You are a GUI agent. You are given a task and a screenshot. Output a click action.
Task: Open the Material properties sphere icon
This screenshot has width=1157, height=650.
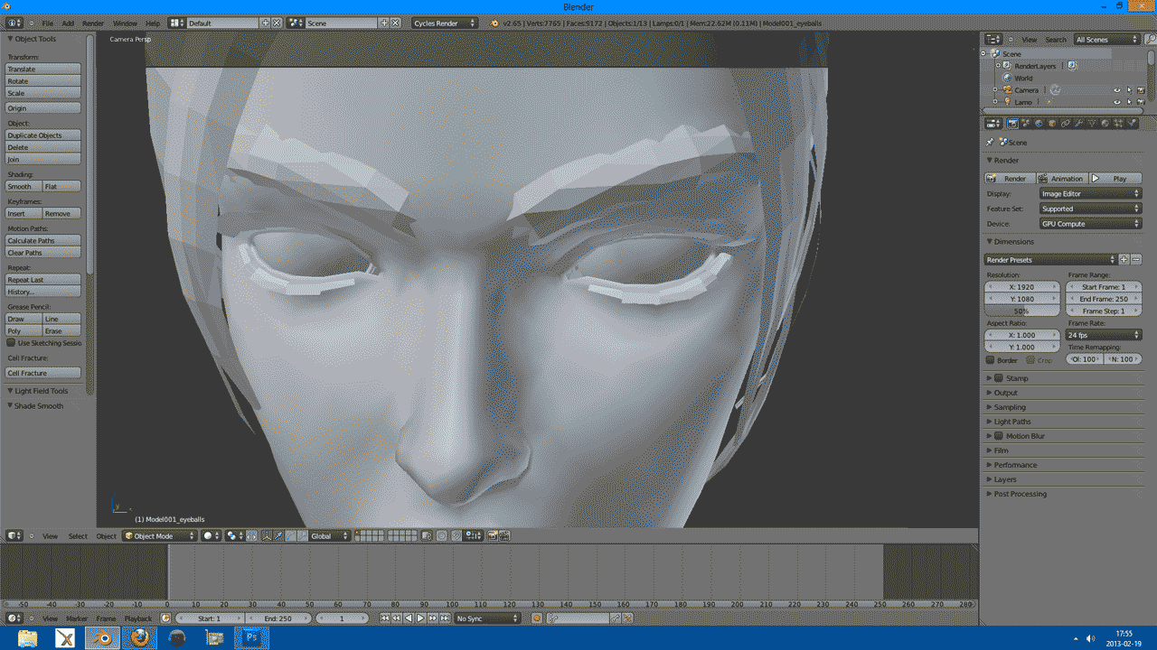[1105, 123]
